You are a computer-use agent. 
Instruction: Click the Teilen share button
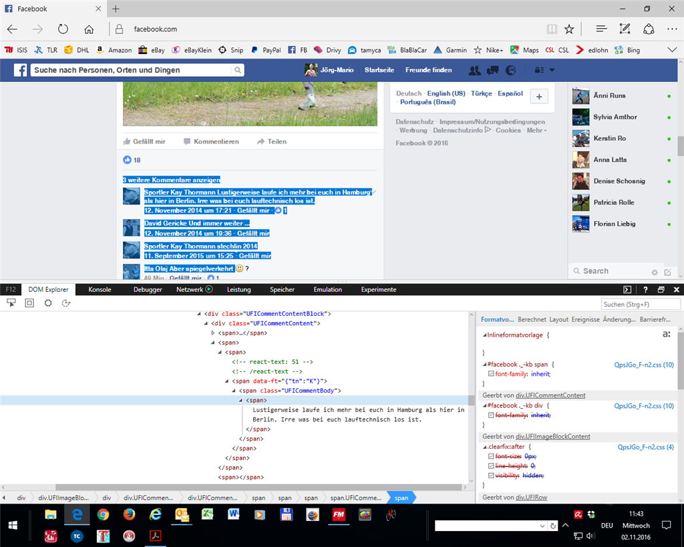272,142
